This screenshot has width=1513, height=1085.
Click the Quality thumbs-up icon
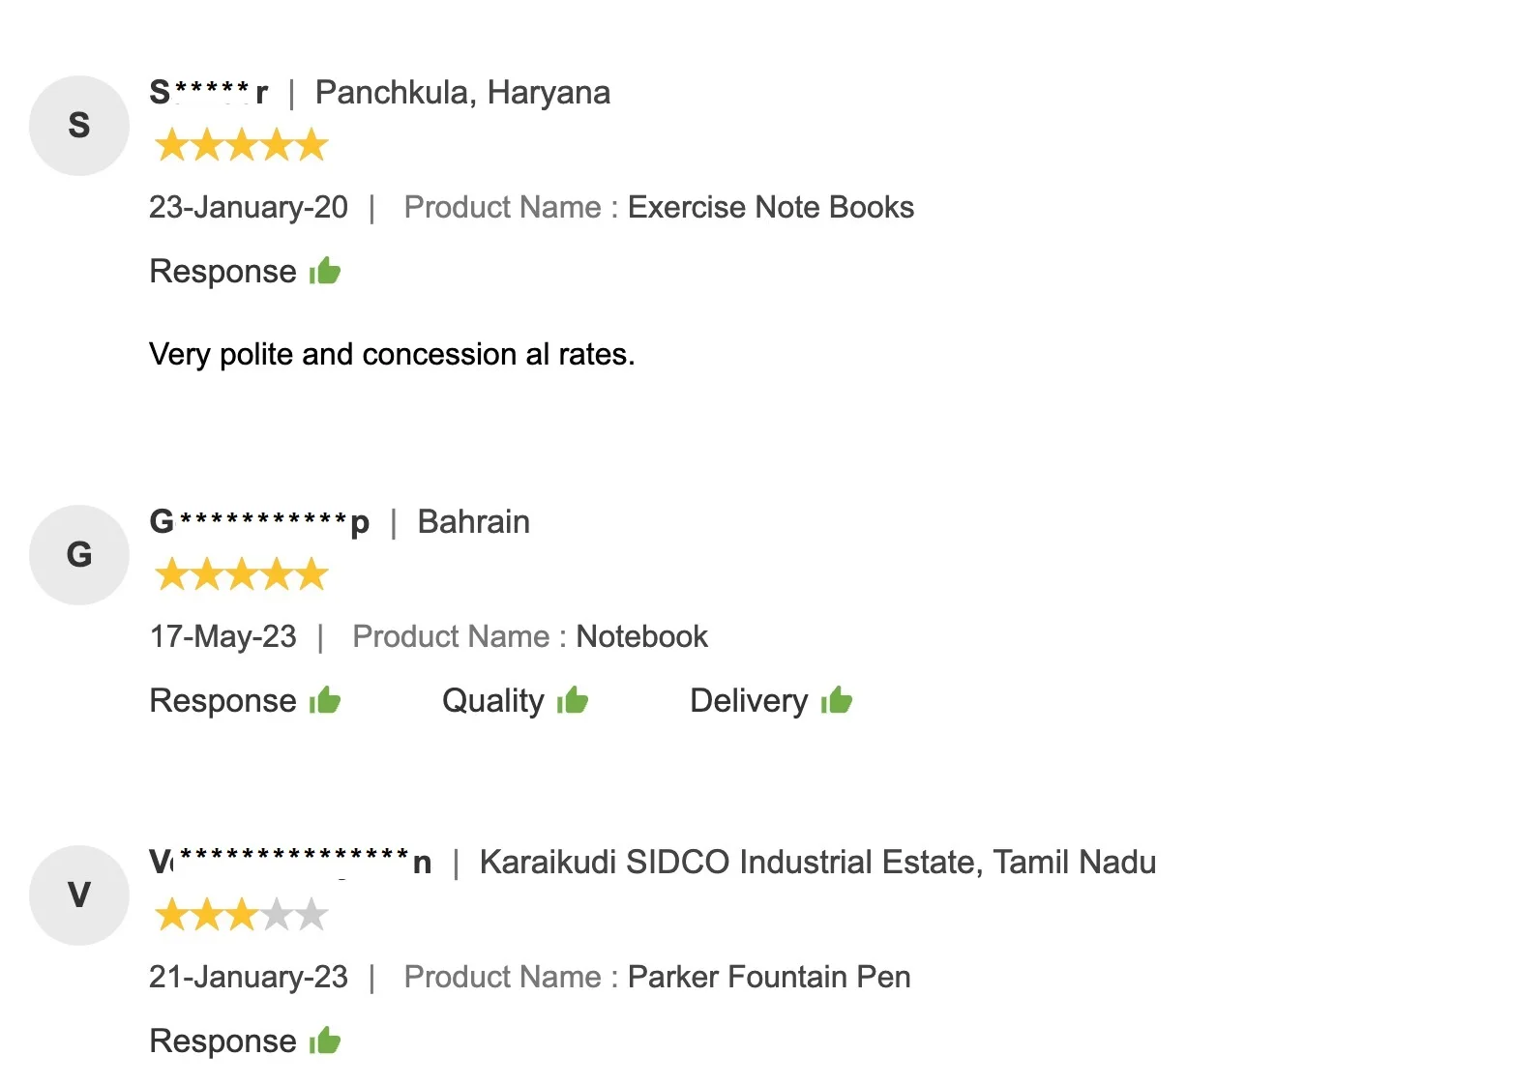point(574,700)
